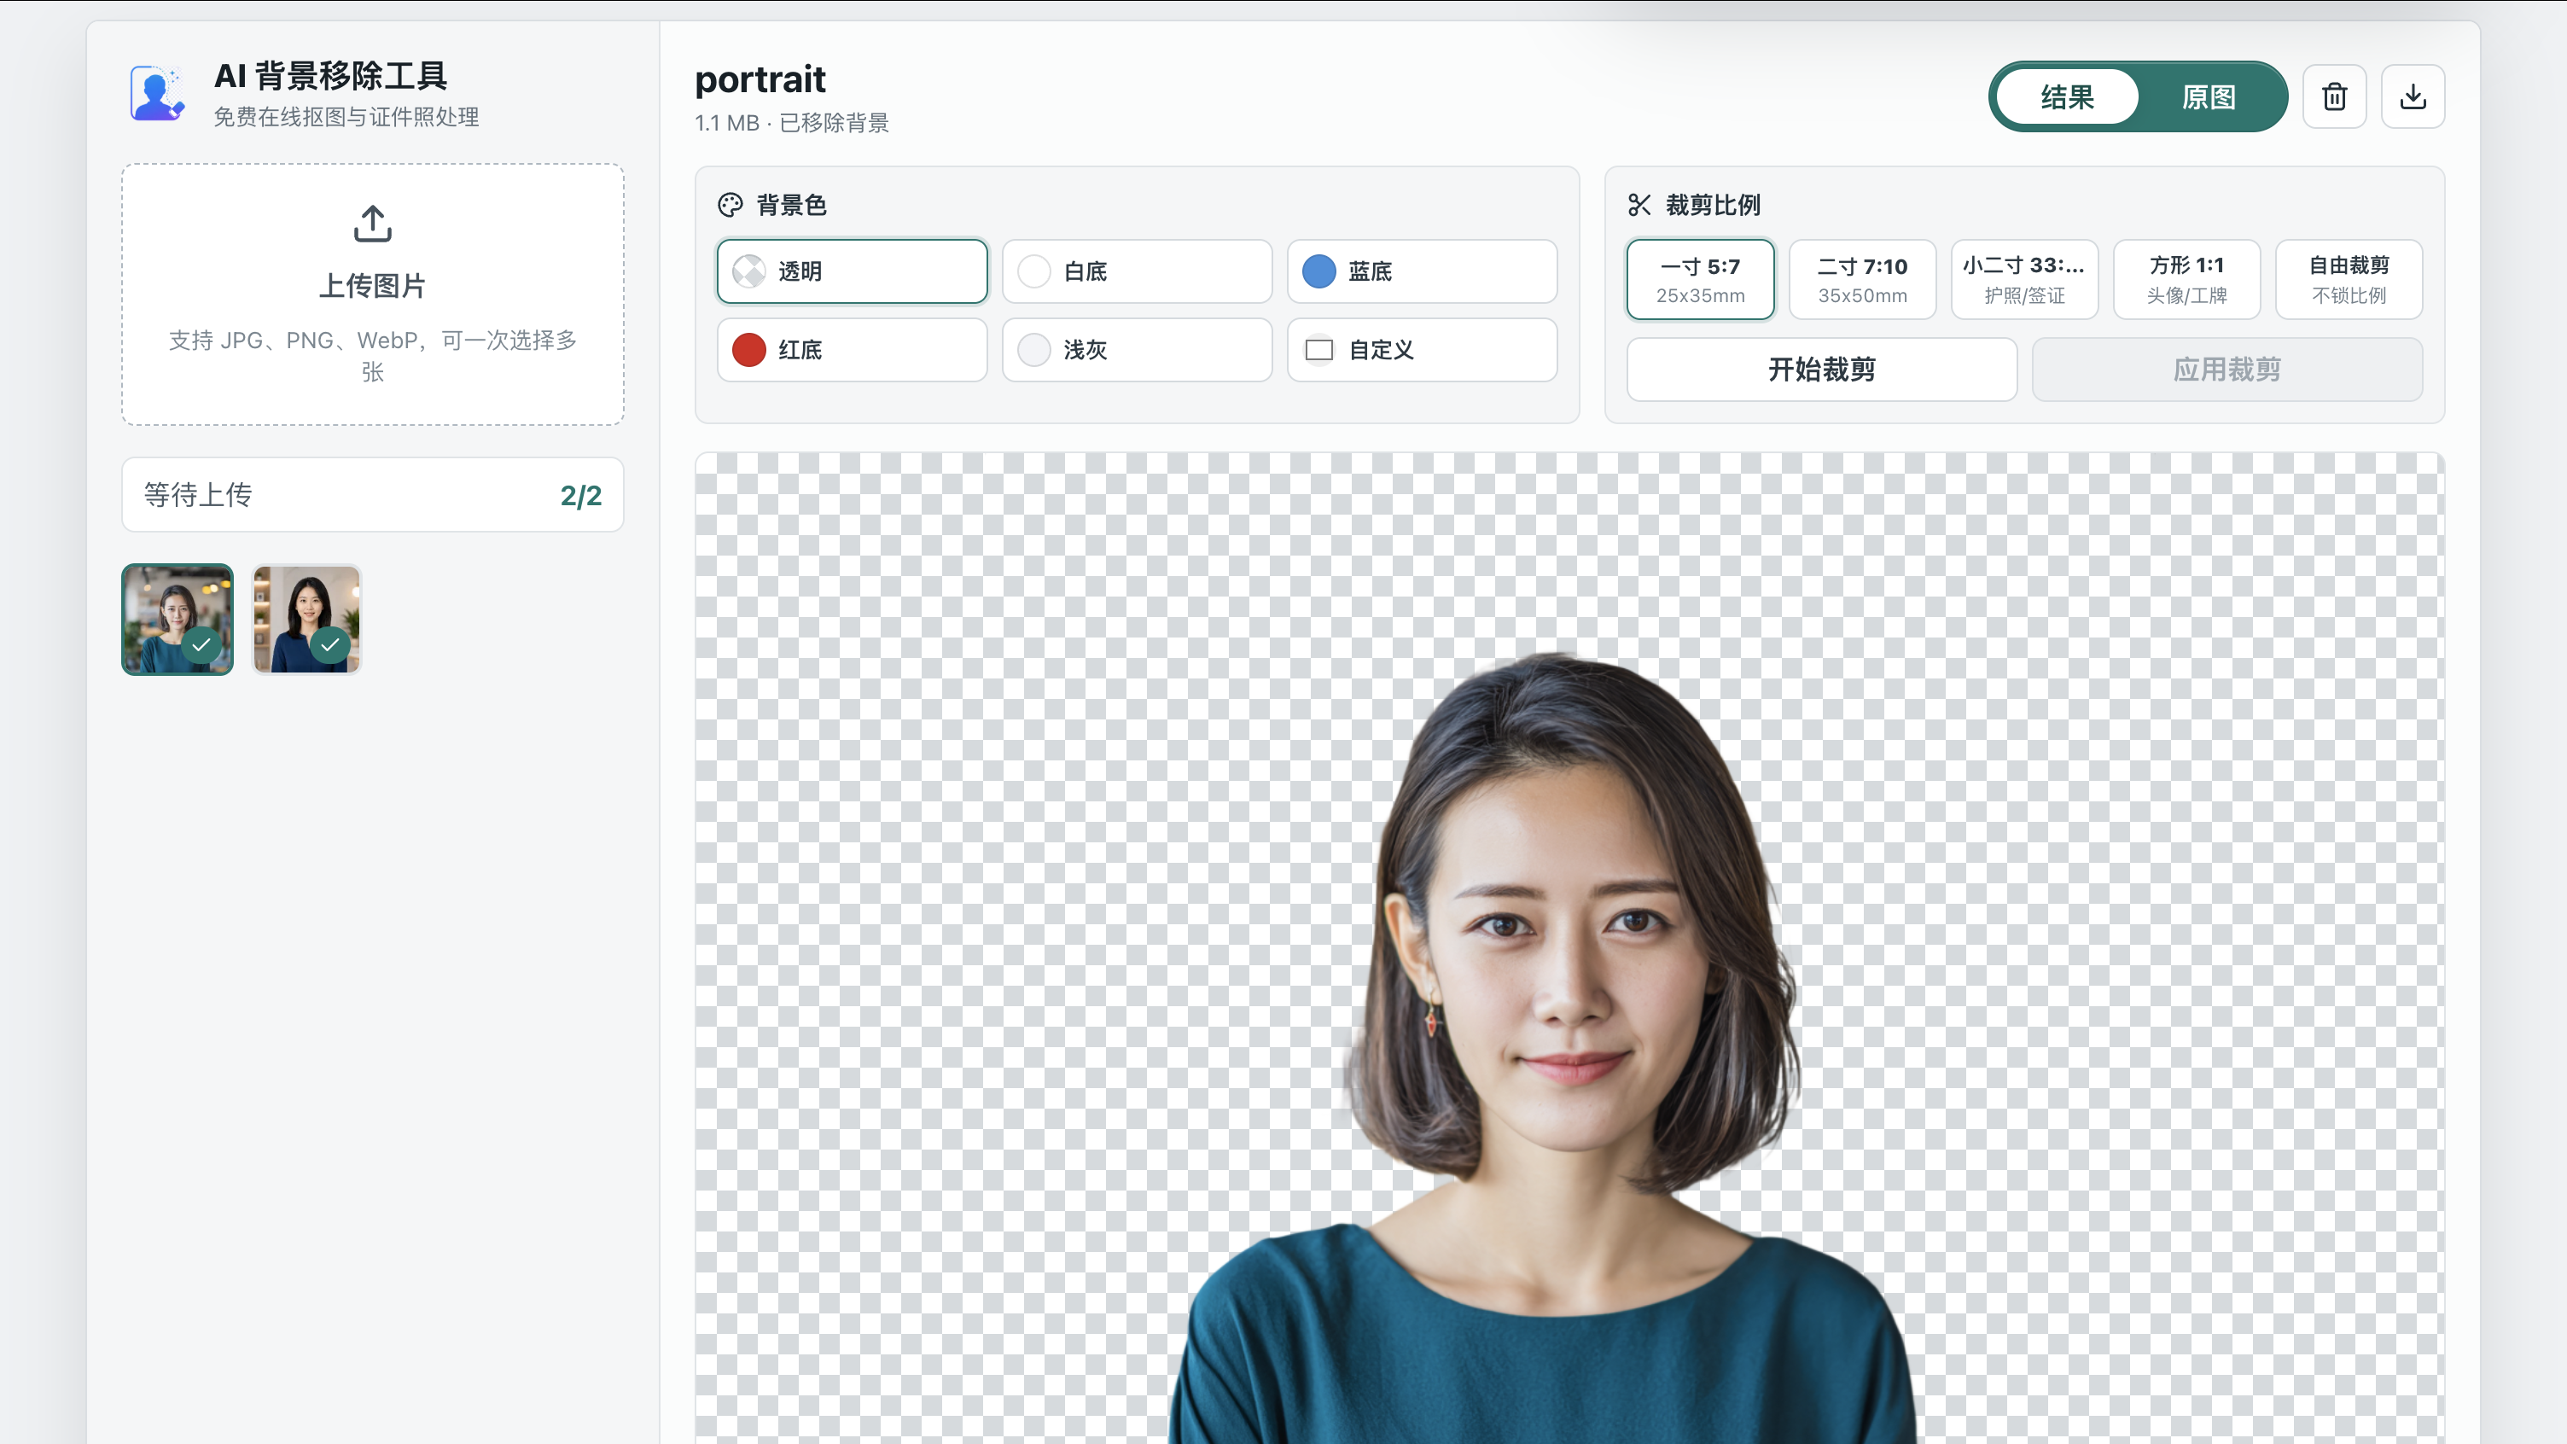Click the transparent checkered swatch

[x=748, y=271]
